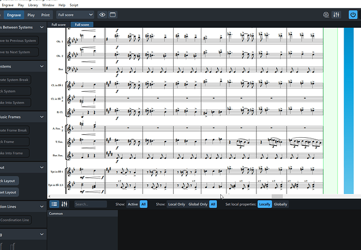The width and height of the screenshot is (361, 250).
Task: Switch to Engrave mode
Action: [x=14, y=15]
